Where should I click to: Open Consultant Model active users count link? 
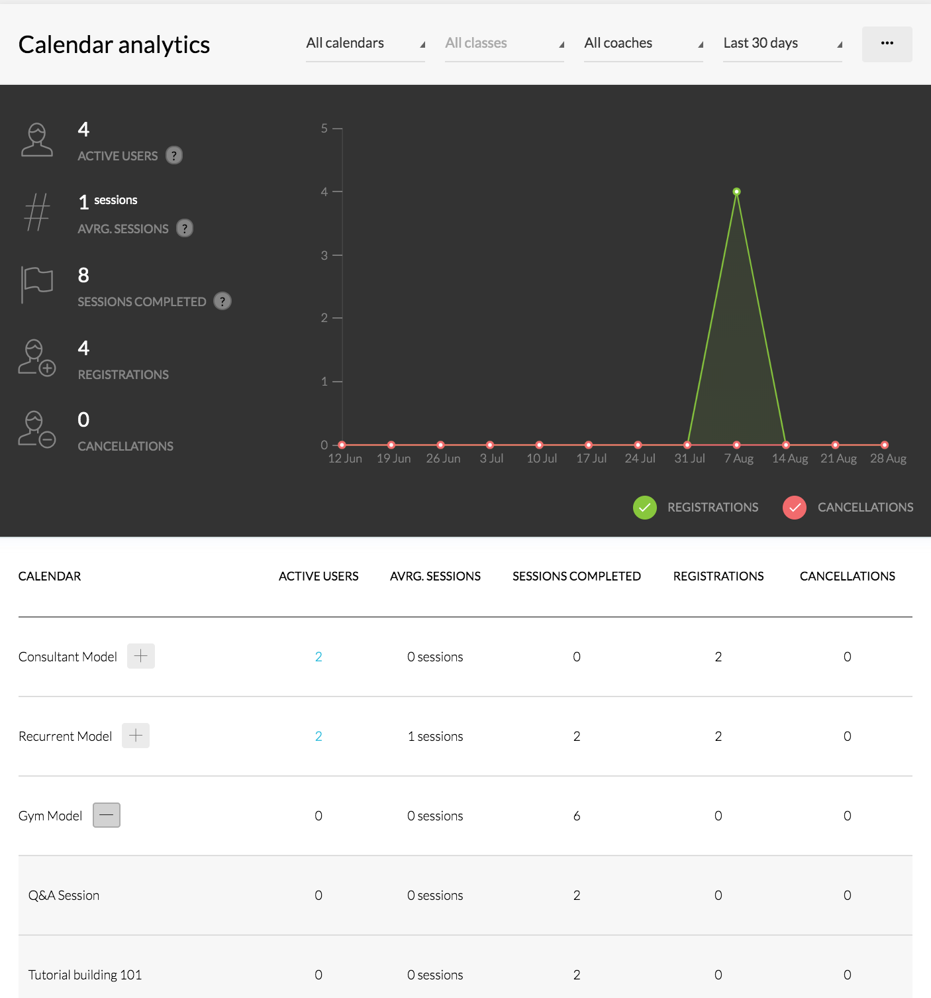coord(318,657)
